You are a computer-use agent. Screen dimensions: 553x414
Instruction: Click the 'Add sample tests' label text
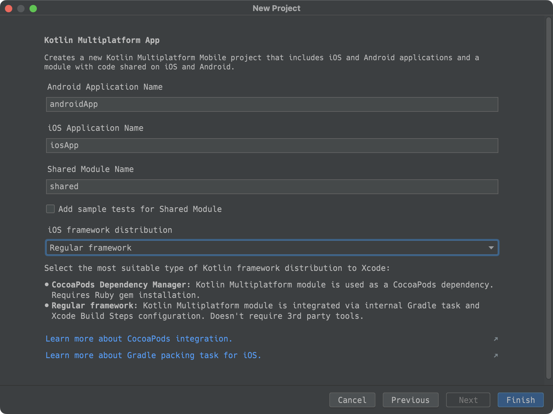(x=140, y=209)
